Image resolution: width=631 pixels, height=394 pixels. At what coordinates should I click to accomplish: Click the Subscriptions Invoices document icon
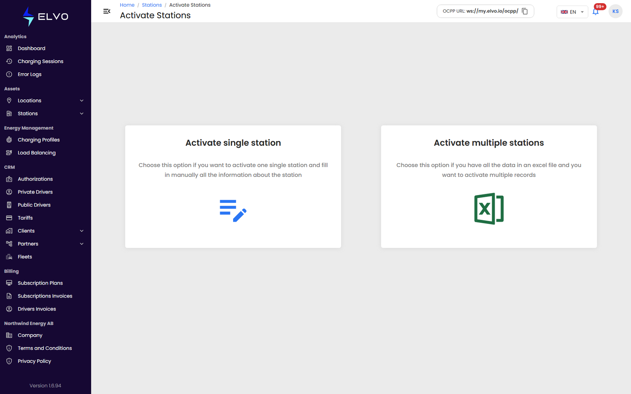[9, 296]
